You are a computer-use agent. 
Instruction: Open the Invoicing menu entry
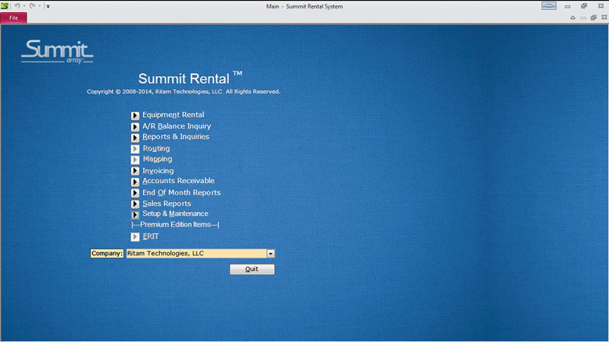point(158,170)
